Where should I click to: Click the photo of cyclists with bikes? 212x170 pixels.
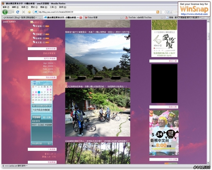click(x=98, y=112)
